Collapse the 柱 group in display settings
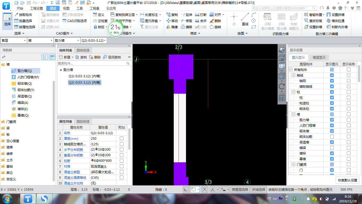 point(294,92)
